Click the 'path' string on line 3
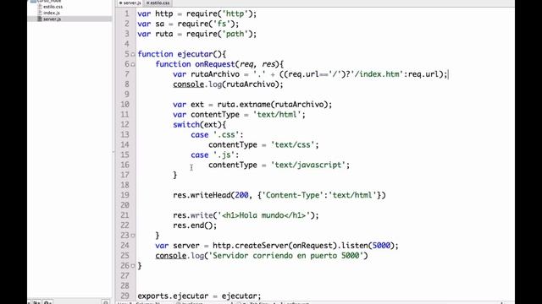 [x=235, y=34]
